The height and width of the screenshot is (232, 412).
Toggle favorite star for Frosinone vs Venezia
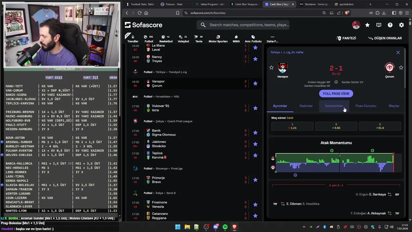tap(255, 204)
